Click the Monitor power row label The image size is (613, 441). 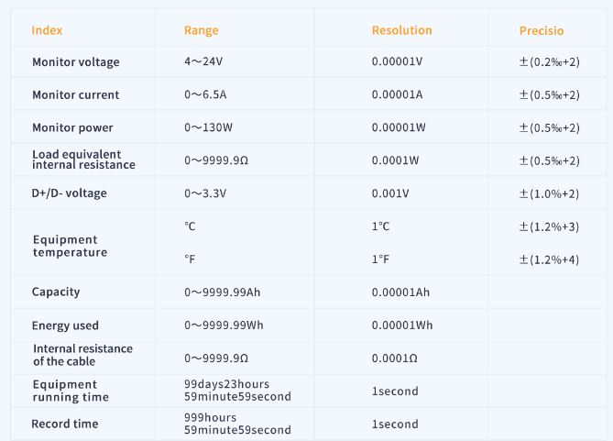(x=72, y=128)
